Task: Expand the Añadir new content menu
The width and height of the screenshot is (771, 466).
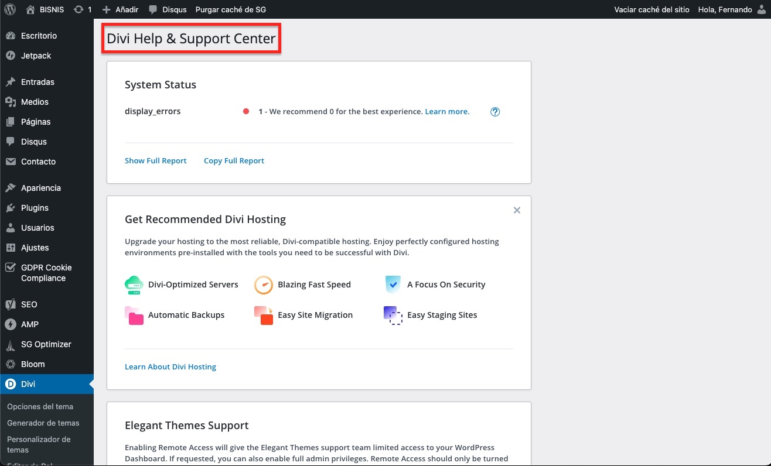Action: [x=120, y=9]
